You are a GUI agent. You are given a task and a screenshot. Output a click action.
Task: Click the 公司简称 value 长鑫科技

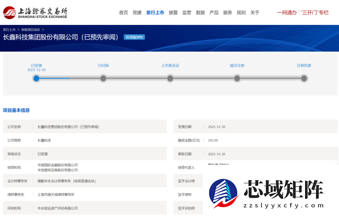[44, 141]
